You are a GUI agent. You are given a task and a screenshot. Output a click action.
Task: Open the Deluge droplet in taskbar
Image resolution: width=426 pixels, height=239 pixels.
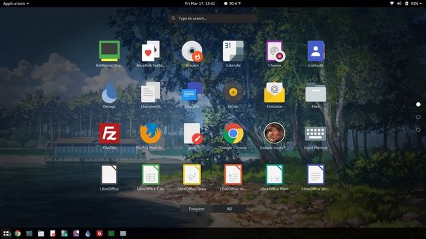(x=88, y=233)
